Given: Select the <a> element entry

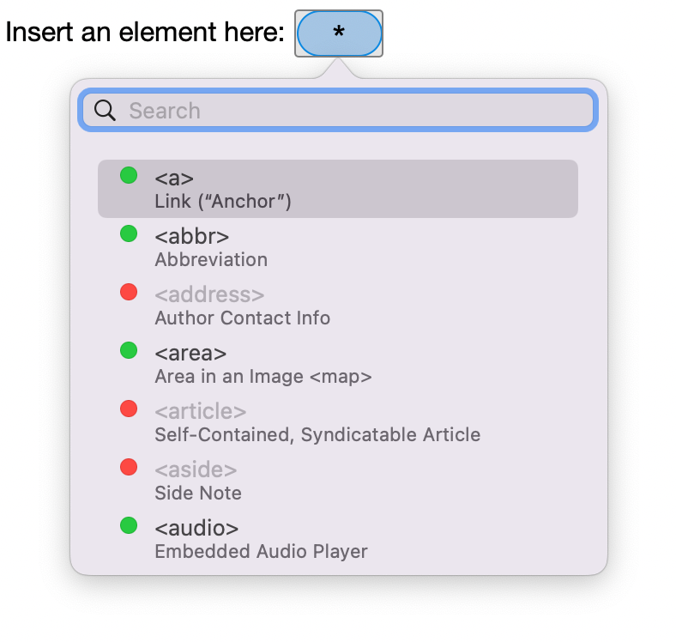Looking at the screenshot, I should click(x=338, y=189).
